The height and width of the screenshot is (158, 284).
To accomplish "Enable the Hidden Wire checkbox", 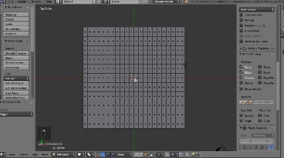I will 241,31.
